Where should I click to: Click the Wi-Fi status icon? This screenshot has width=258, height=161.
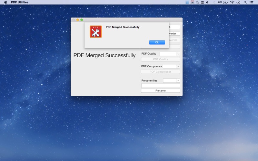point(232,2)
